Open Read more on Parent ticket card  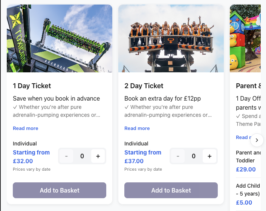[242, 138]
